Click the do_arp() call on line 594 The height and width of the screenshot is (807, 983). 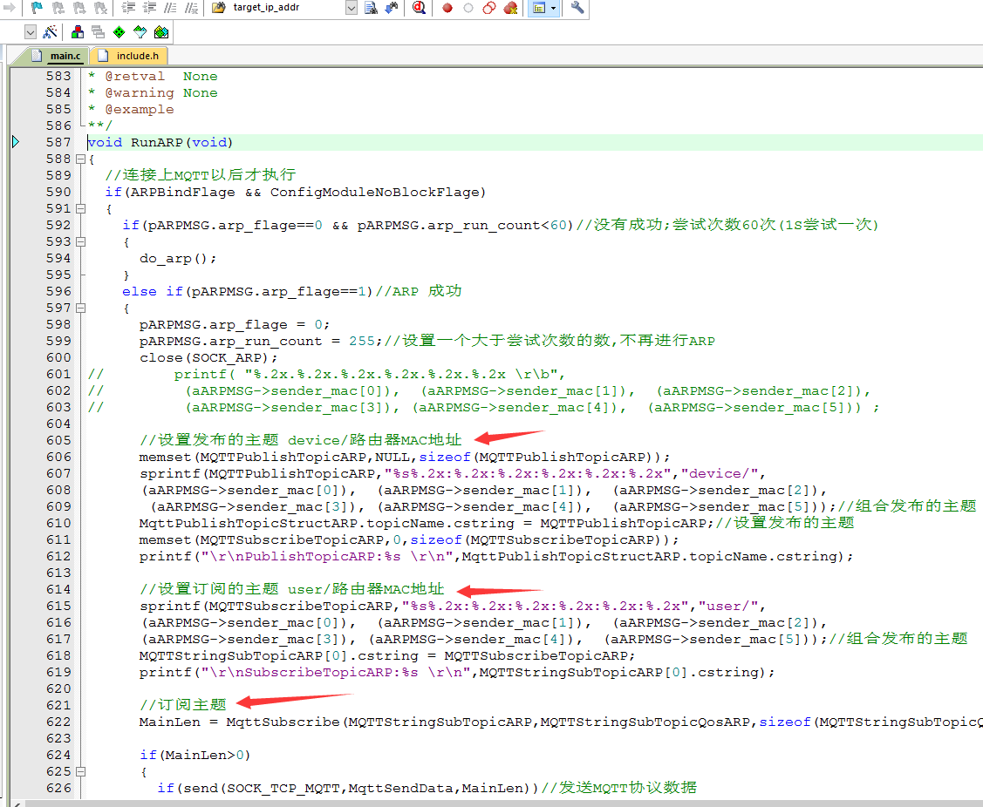tap(177, 259)
